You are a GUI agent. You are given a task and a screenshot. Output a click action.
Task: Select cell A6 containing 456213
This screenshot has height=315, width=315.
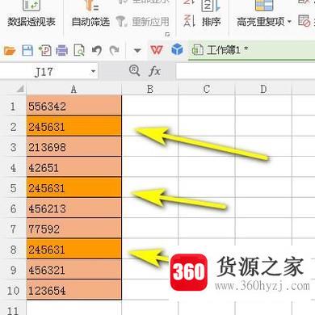tap(73, 208)
